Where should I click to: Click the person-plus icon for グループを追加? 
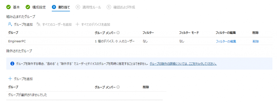10,24
